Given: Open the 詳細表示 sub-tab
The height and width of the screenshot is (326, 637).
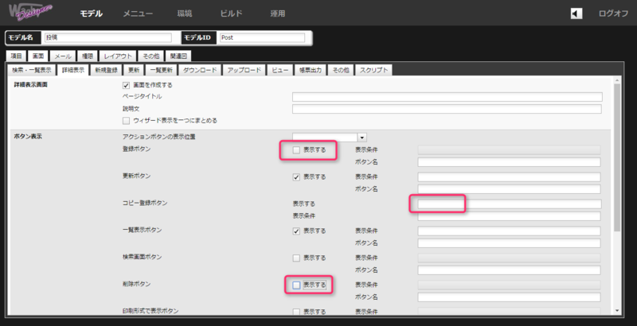Looking at the screenshot, I should click(x=73, y=70).
